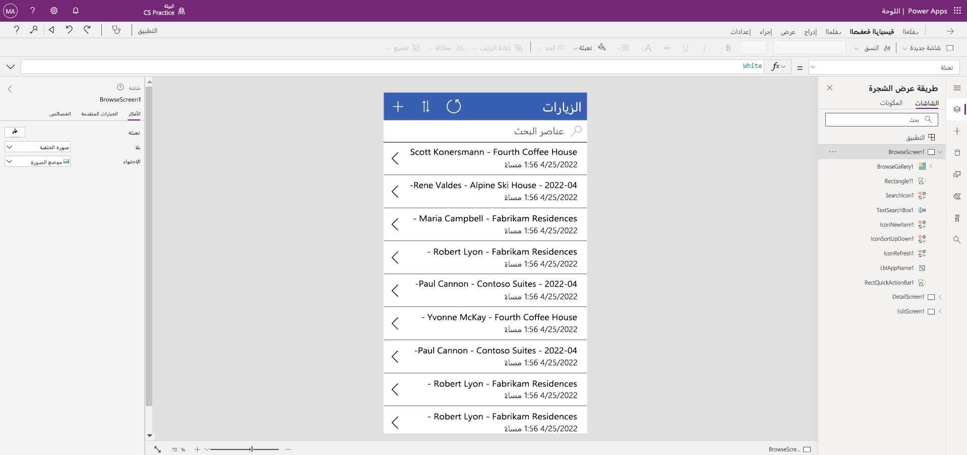Open notifications bell in header
This screenshot has width=967, height=455.
[76, 11]
